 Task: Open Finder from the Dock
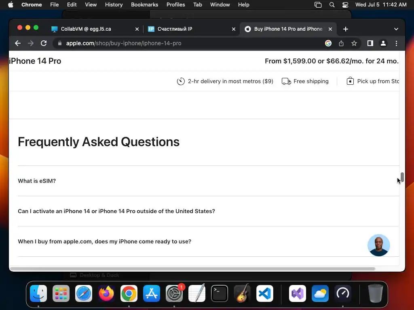point(38,293)
